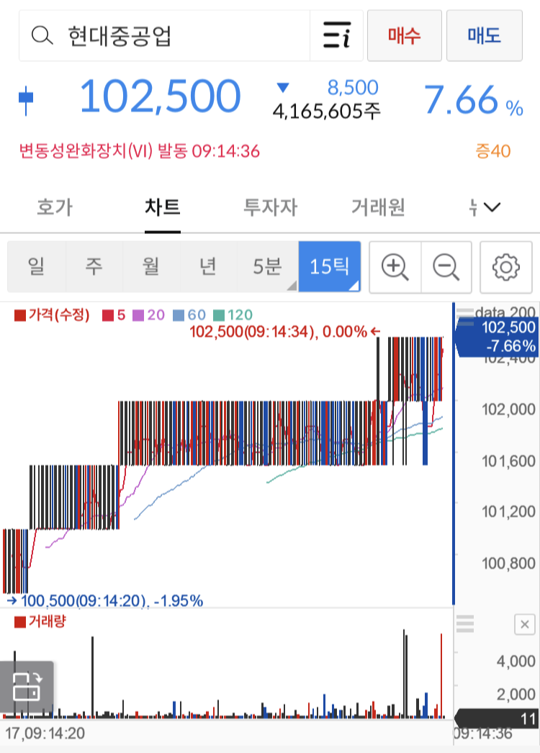Tap the rotate screen icon

(27, 687)
